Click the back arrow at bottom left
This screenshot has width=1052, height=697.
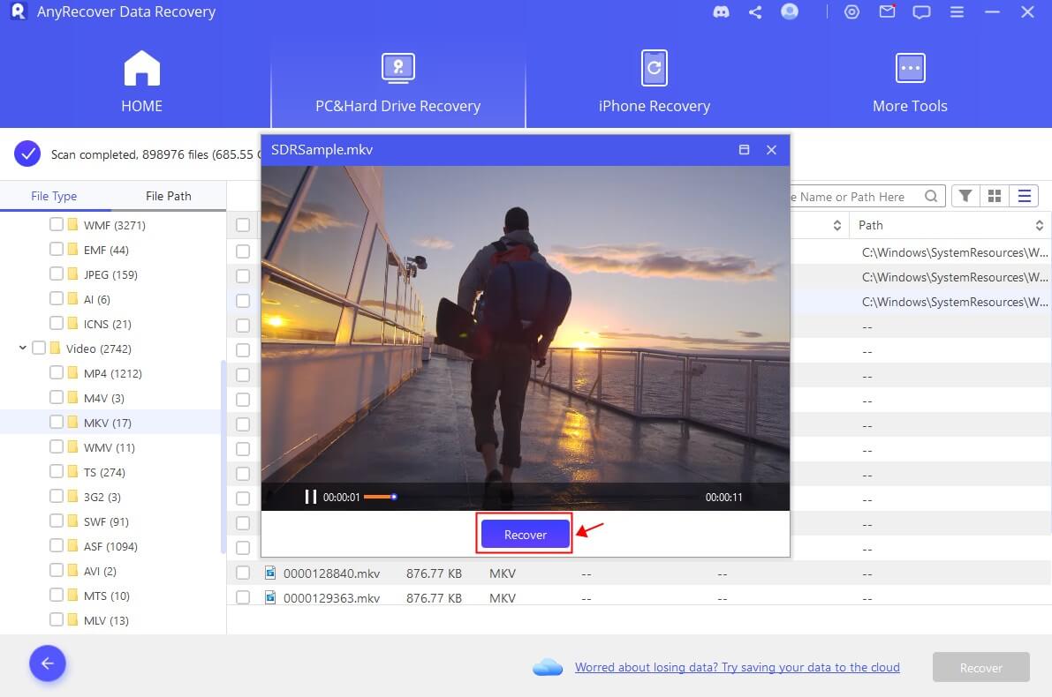point(47,663)
